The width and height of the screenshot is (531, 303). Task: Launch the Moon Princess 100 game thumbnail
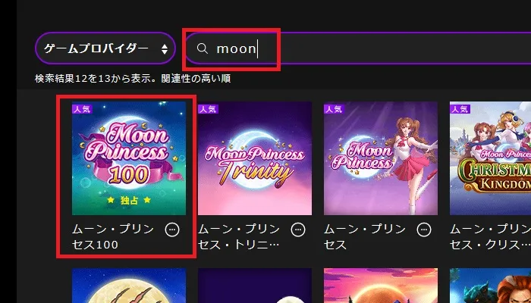[129, 158]
